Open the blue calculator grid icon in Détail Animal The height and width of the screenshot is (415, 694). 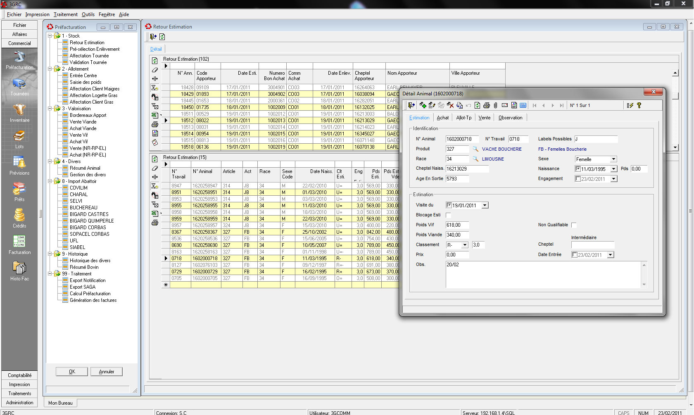[523, 105]
